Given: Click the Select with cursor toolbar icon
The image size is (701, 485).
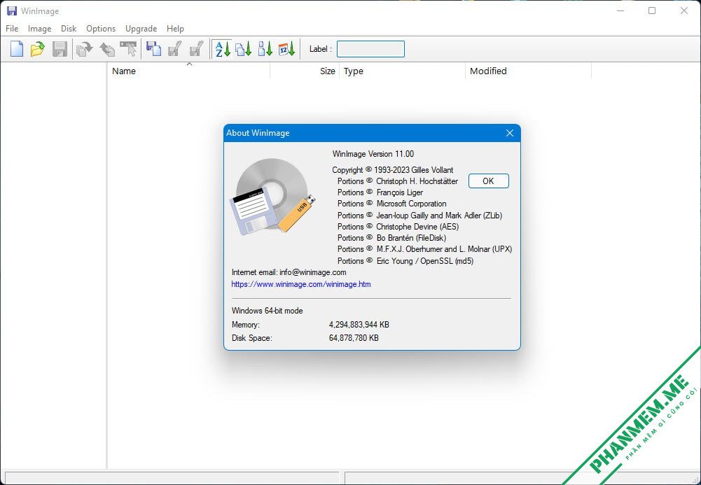Looking at the screenshot, I should (x=128, y=49).
